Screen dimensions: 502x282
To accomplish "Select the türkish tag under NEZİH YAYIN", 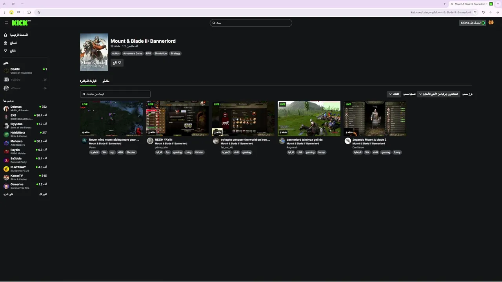I will point(199,152).
